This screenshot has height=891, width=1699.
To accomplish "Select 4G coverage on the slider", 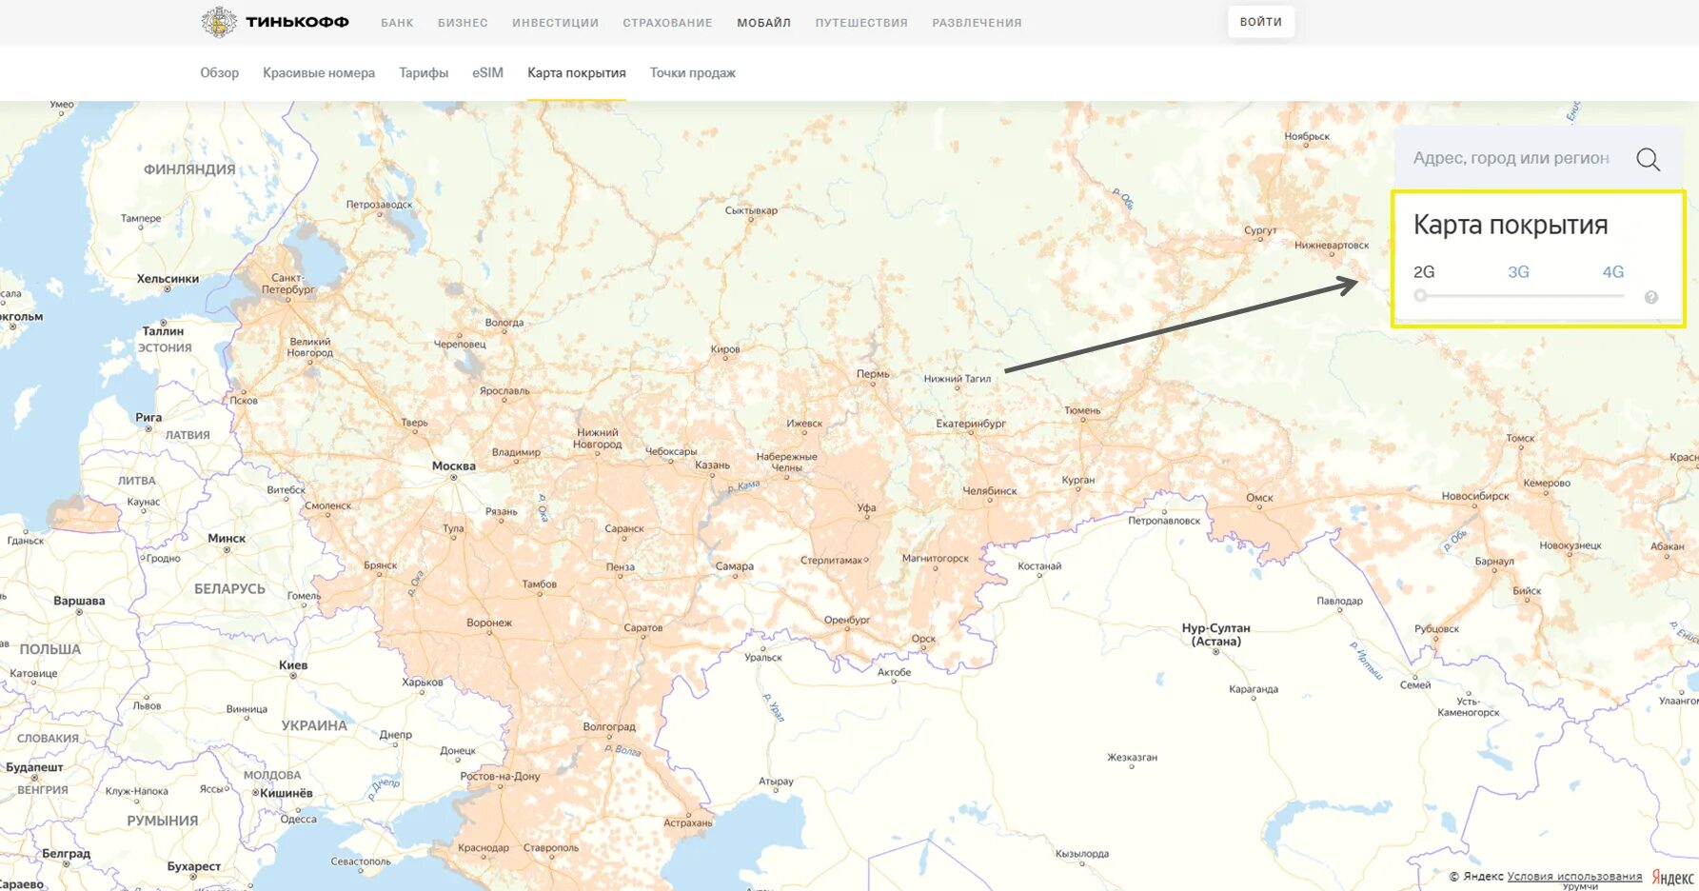I will (1613, 272).
